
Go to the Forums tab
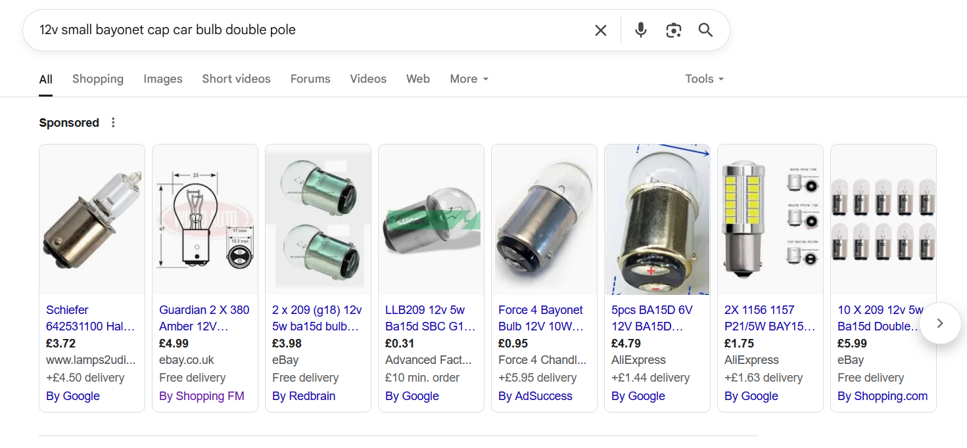[x=310, y=79]
